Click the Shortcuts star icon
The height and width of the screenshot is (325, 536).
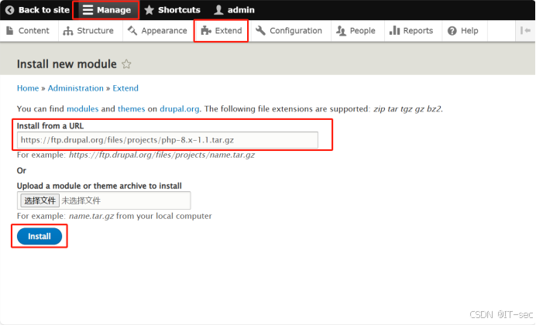[x=149, y=10]
